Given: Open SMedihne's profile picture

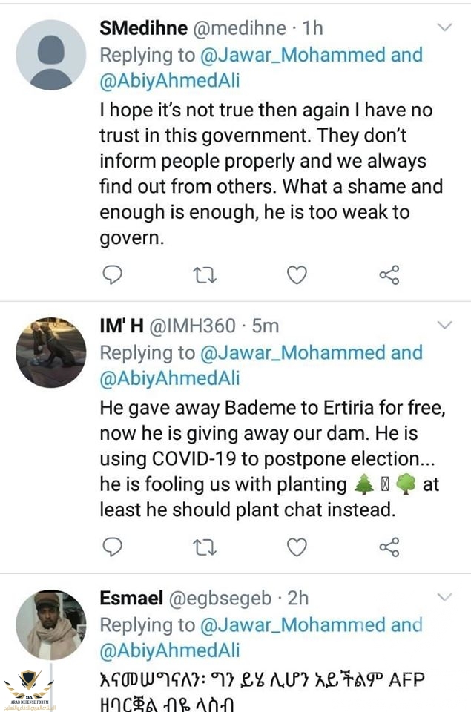Looking at the screenshot, I should 51,55.
